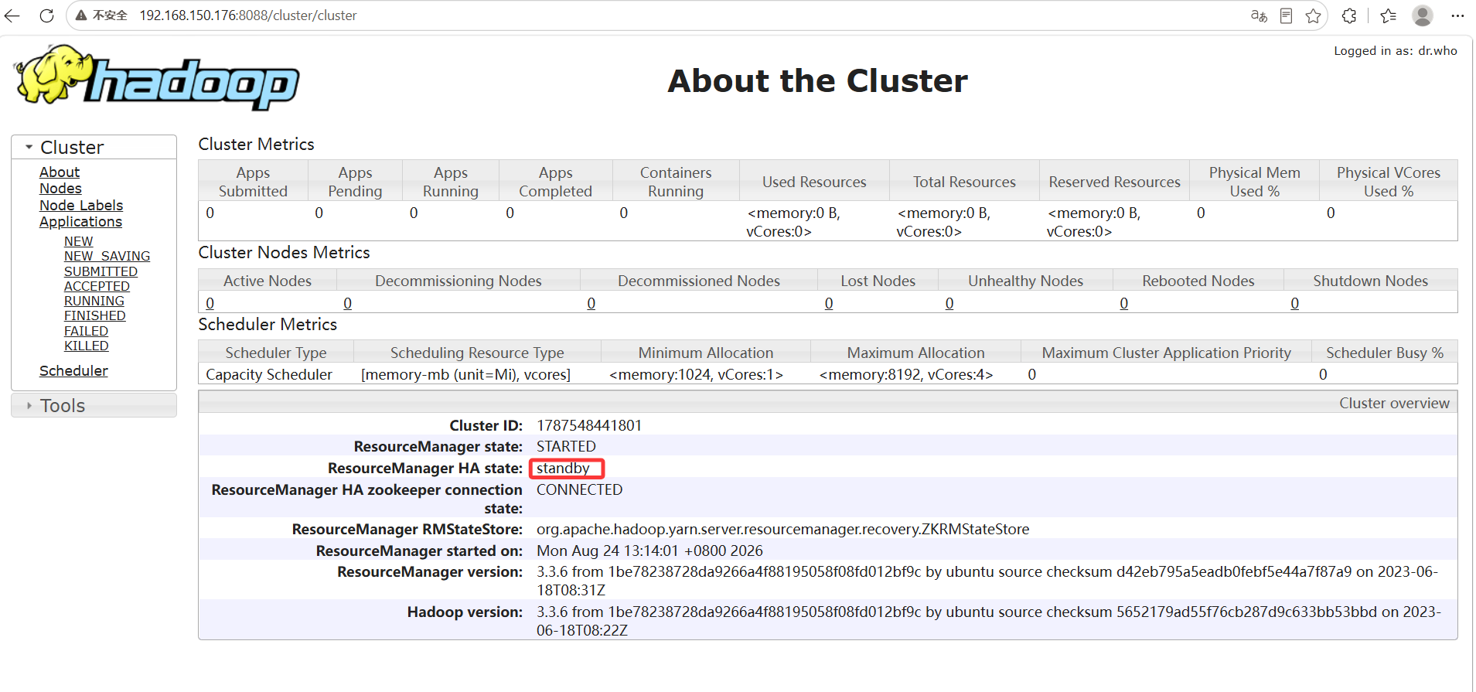Click the standby HA state value
This screenshot has height=692, width=1476.
(563, 468)
